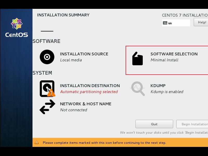Select the Installation Destination hard drive icon
This screenshot has height=156, width=208.
click(47, 88)
